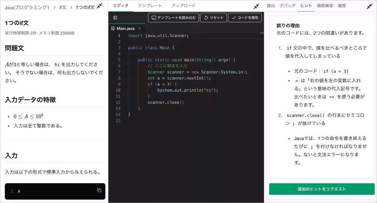Click the 誤りの理由 heading in hints
The width and height of the screenshot is (377, 203).
coord(288,26)
